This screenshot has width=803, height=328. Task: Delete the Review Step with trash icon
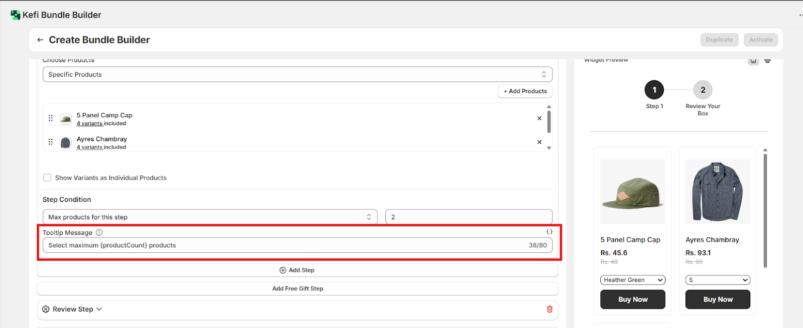(x=550, y=309)
